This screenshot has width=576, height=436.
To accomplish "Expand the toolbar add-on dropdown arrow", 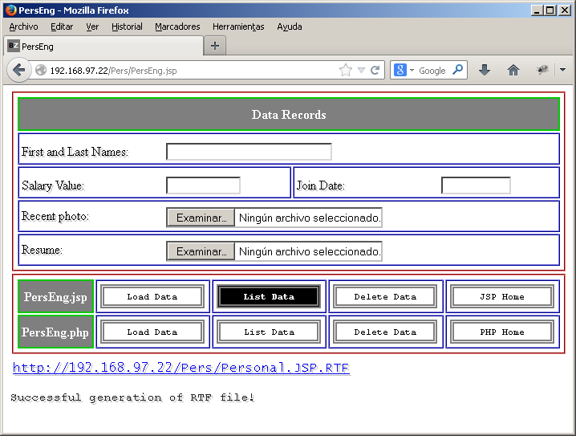I will (562, 70).
